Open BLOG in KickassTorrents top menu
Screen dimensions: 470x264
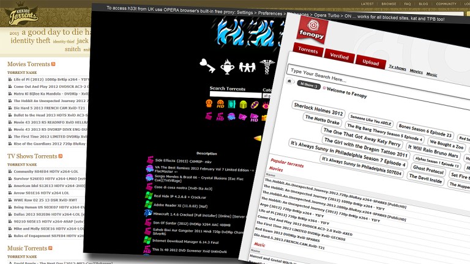[x=423, y=4]
